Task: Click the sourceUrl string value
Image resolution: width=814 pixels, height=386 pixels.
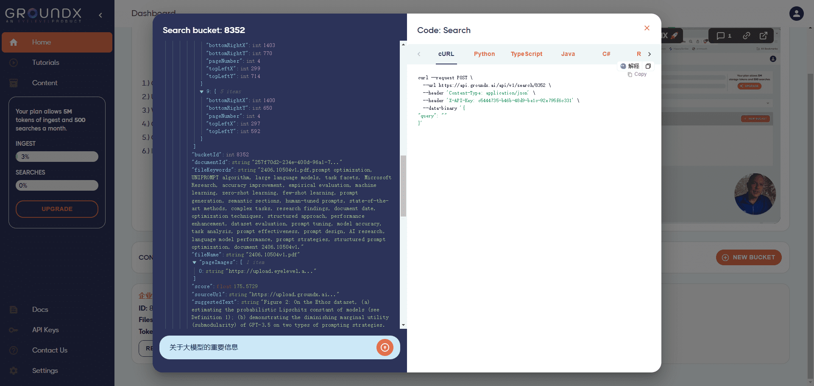Action: point(294,294)
